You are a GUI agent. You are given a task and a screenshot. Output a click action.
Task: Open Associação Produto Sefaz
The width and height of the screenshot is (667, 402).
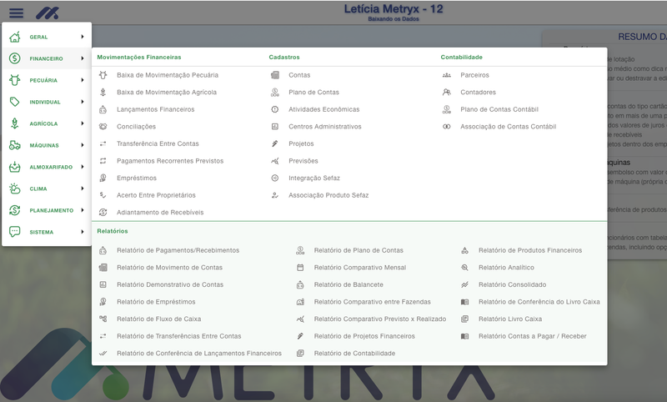328,195
